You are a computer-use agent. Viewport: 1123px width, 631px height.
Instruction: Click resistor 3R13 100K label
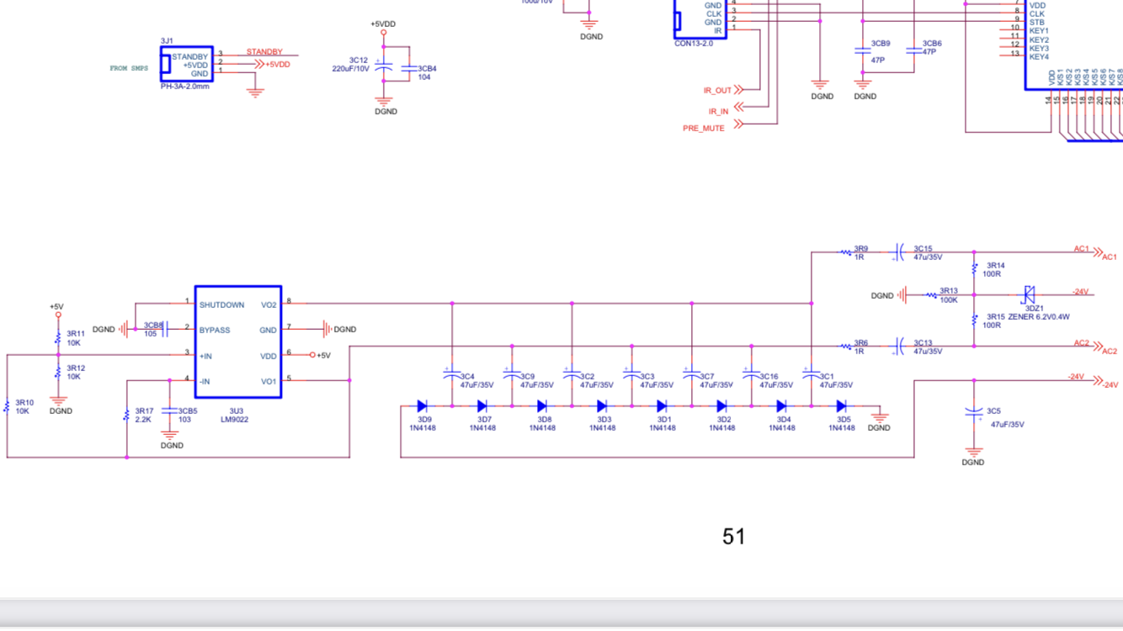[x=949, y=295]
